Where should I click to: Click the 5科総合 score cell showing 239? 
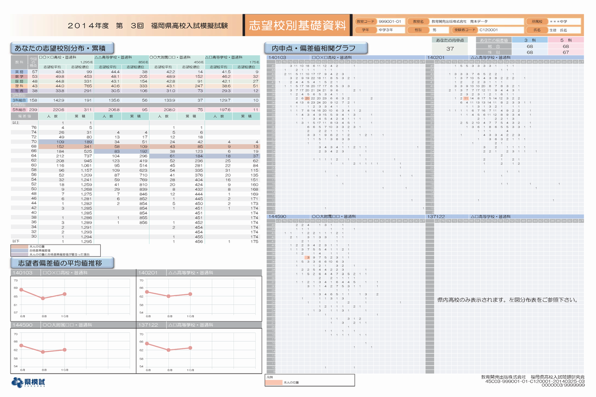[33, 109]
